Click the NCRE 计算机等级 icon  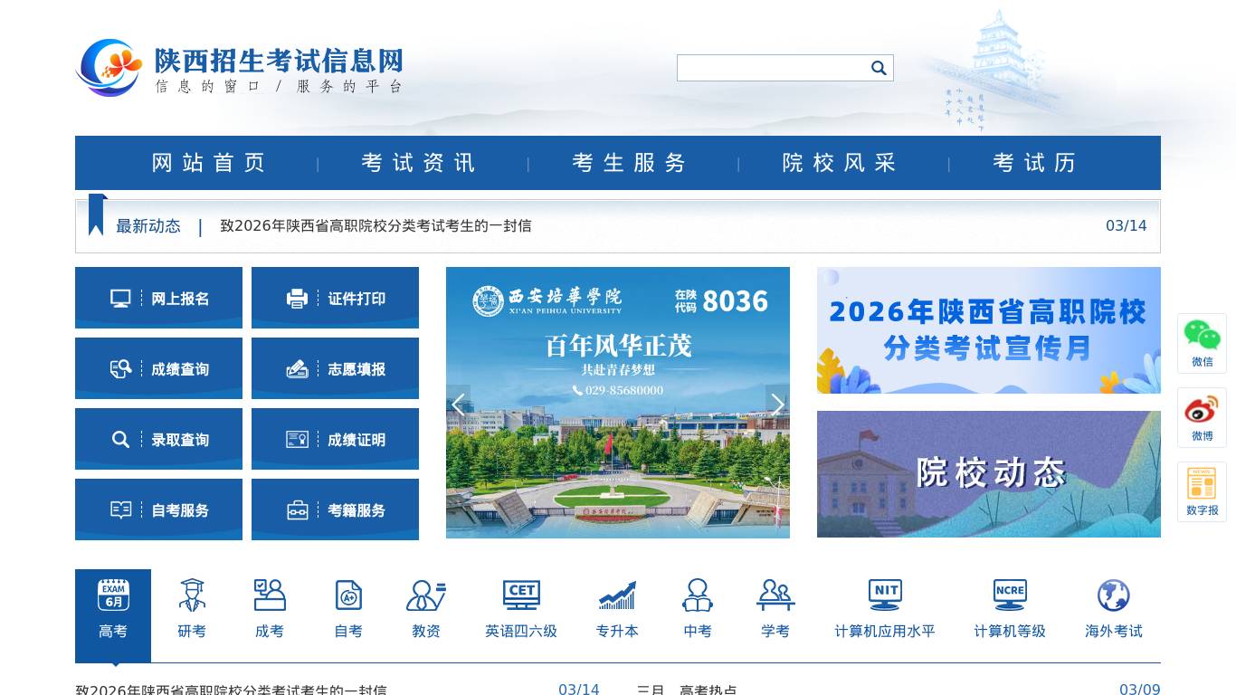click(1009, 606)
